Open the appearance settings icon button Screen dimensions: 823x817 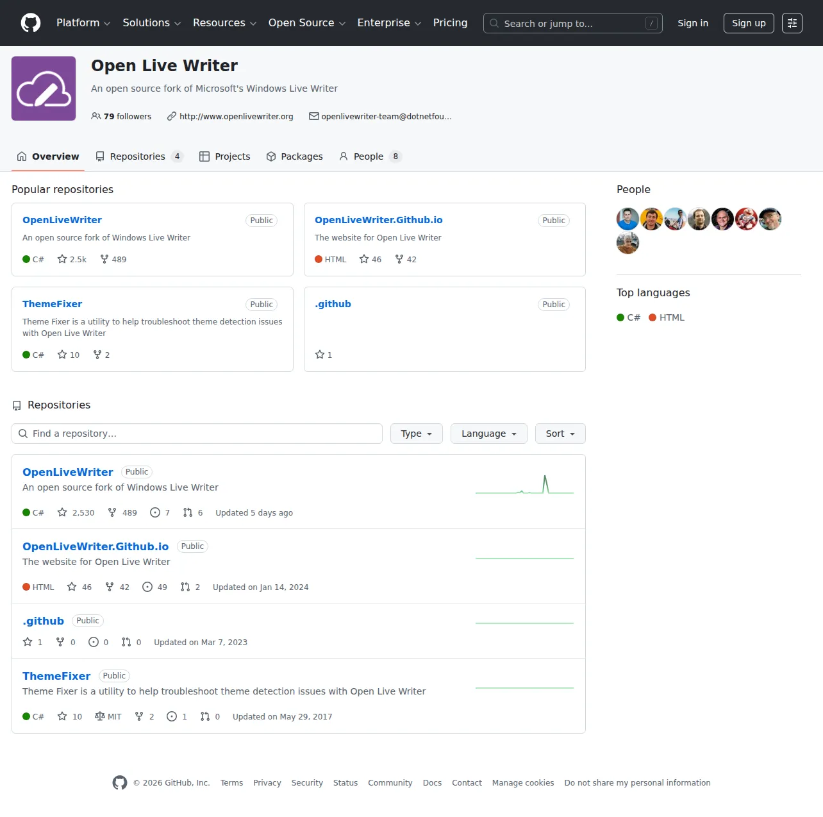[x=792, y=23]
